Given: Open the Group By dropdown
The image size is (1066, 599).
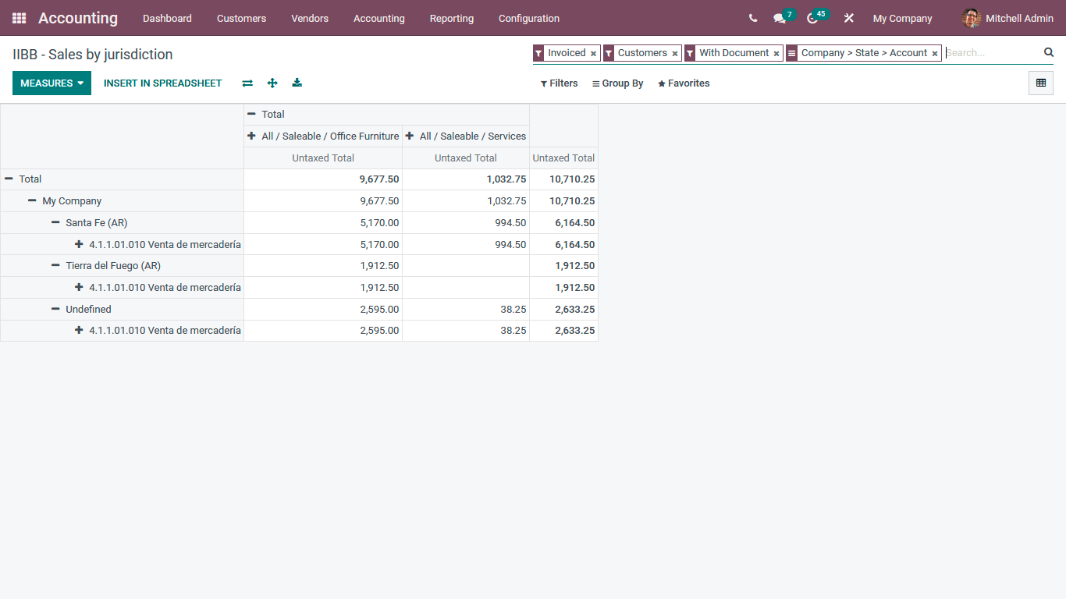Looking at the screenshot, I should pos(617,83).
